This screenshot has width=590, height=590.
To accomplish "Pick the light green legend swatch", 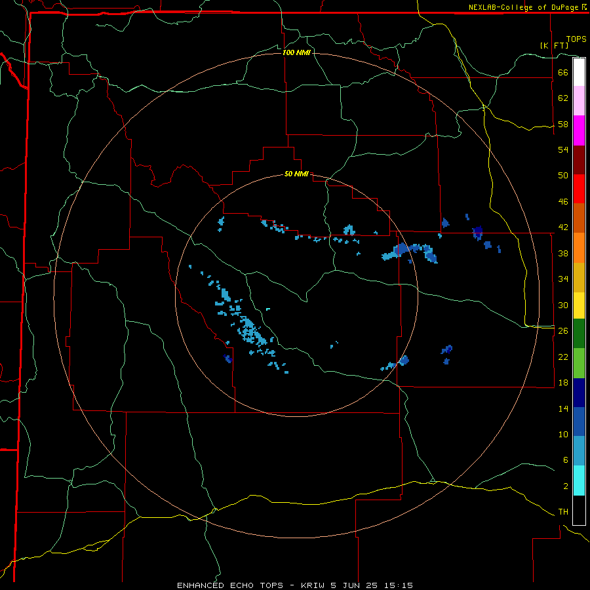I will [579, 363].
